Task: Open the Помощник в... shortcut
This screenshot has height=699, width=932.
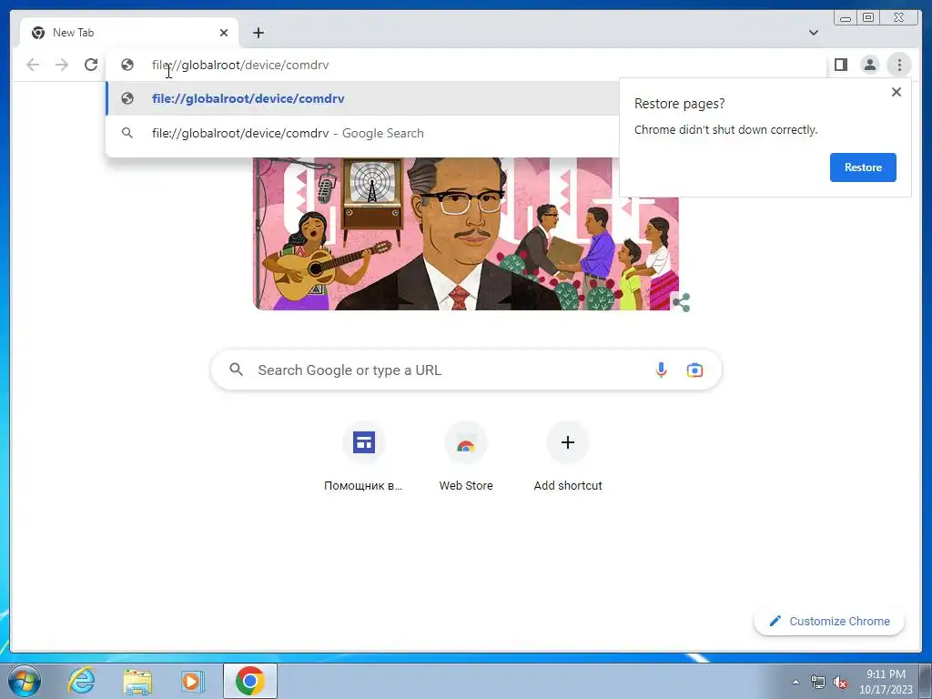Action: click(x=363, y=457)
